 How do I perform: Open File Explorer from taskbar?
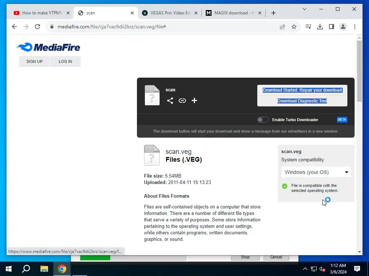(x=44, y=269)
